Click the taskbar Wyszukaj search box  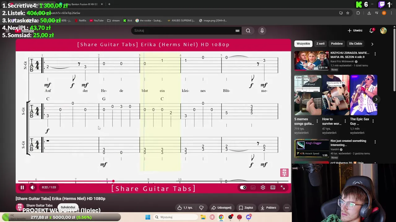(175, 217)
